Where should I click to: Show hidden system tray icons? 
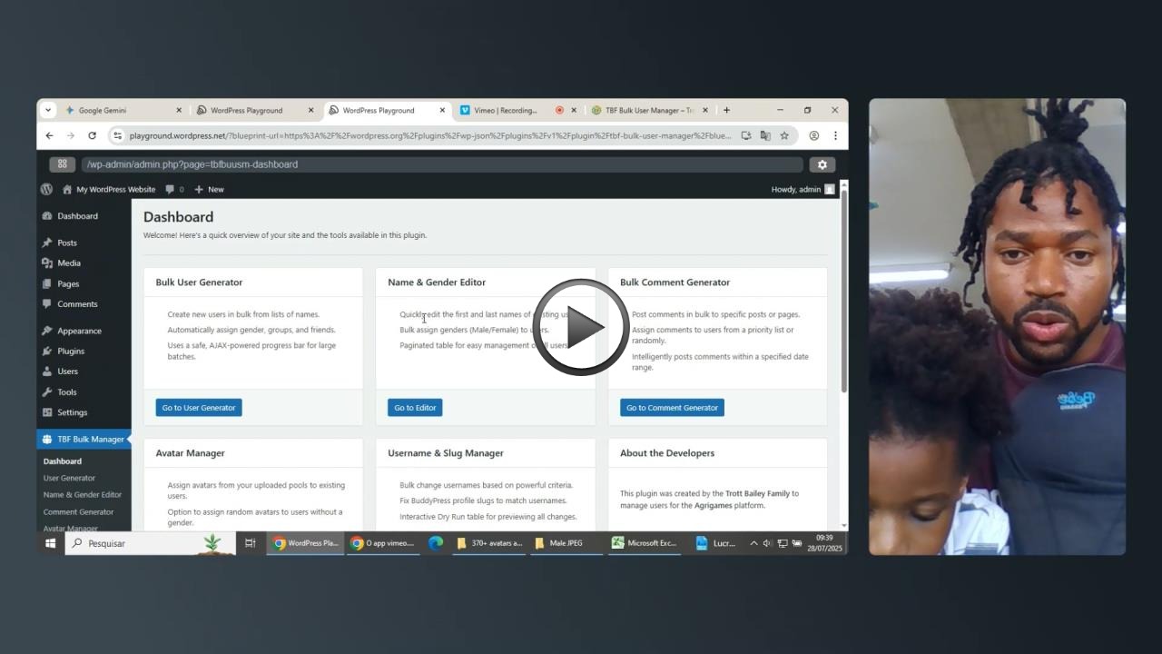(x=753, y=543)
